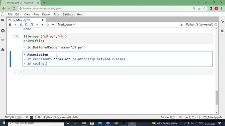Open the Debugger panel in the right sidebar

coord(222,31)
